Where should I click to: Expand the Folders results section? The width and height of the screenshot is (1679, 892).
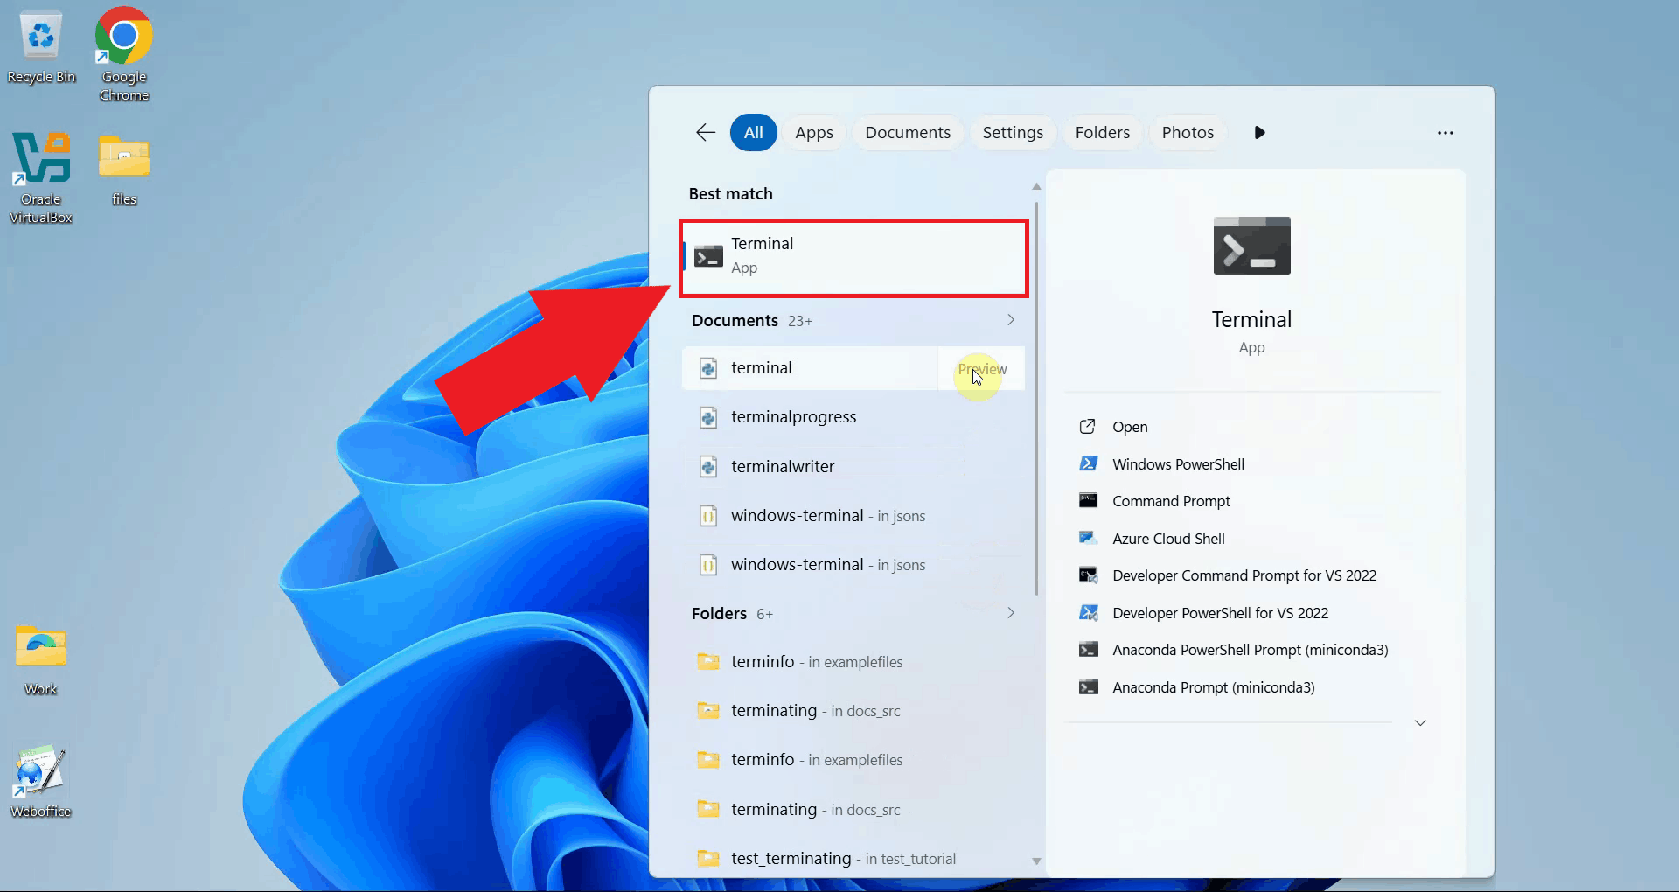pos(1011,613)
